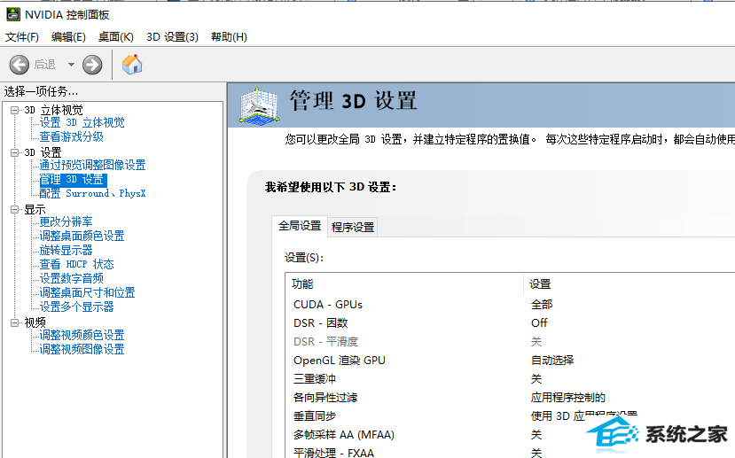The width and height of the screenshot is (735, 458).
Task: Open the back history dropdown arrow
Action: click(x=71, y=65)
